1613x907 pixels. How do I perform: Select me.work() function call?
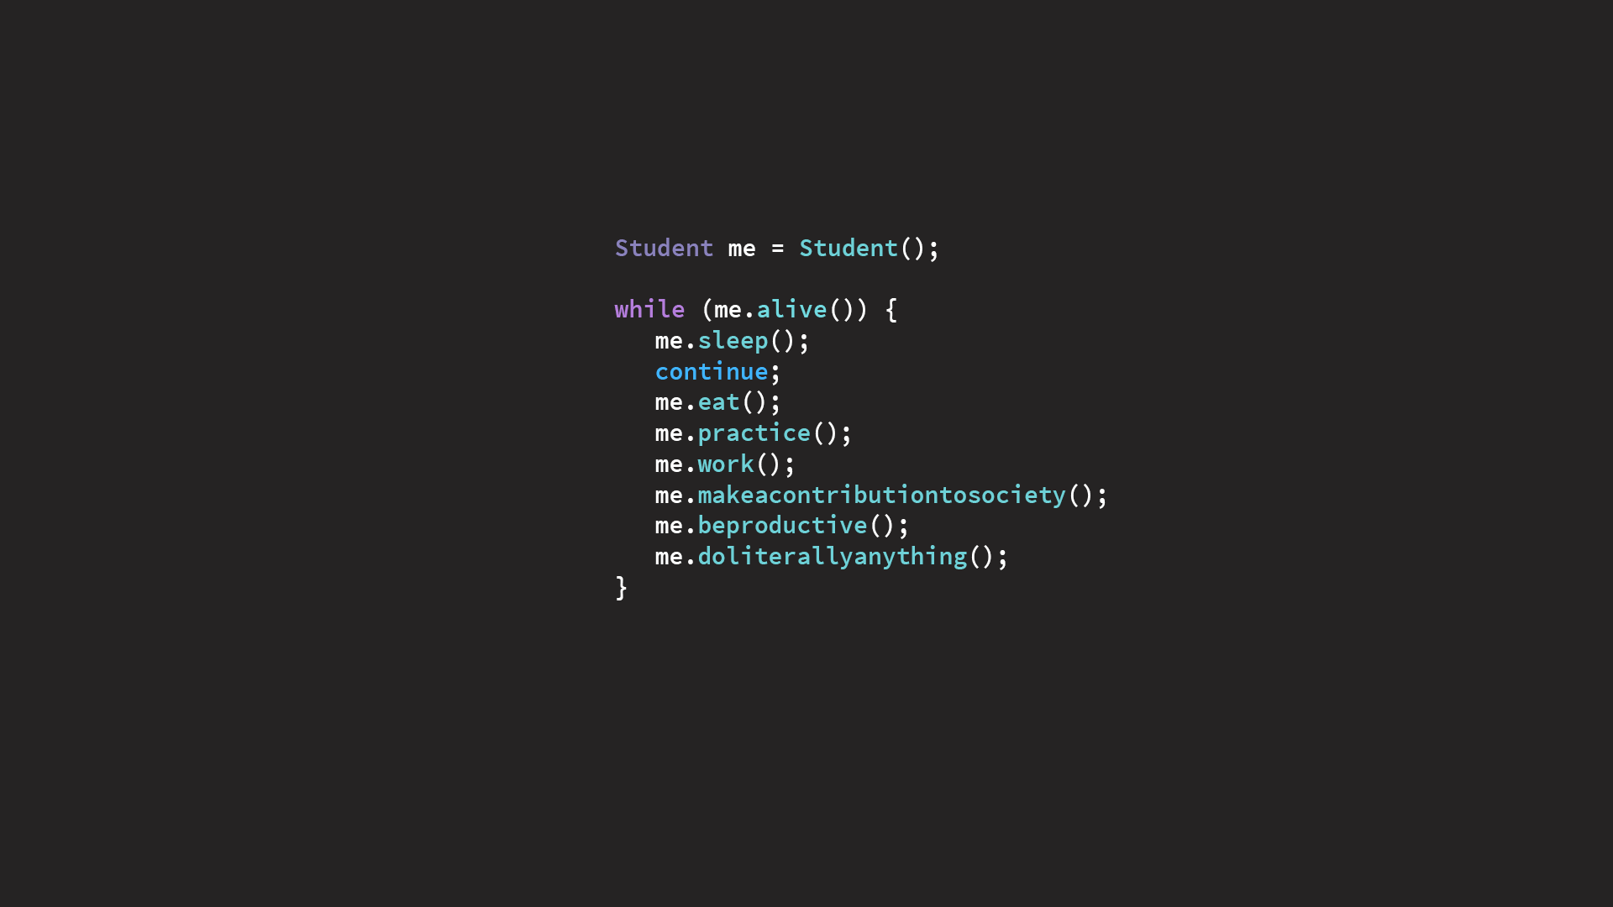pos(724,463)
